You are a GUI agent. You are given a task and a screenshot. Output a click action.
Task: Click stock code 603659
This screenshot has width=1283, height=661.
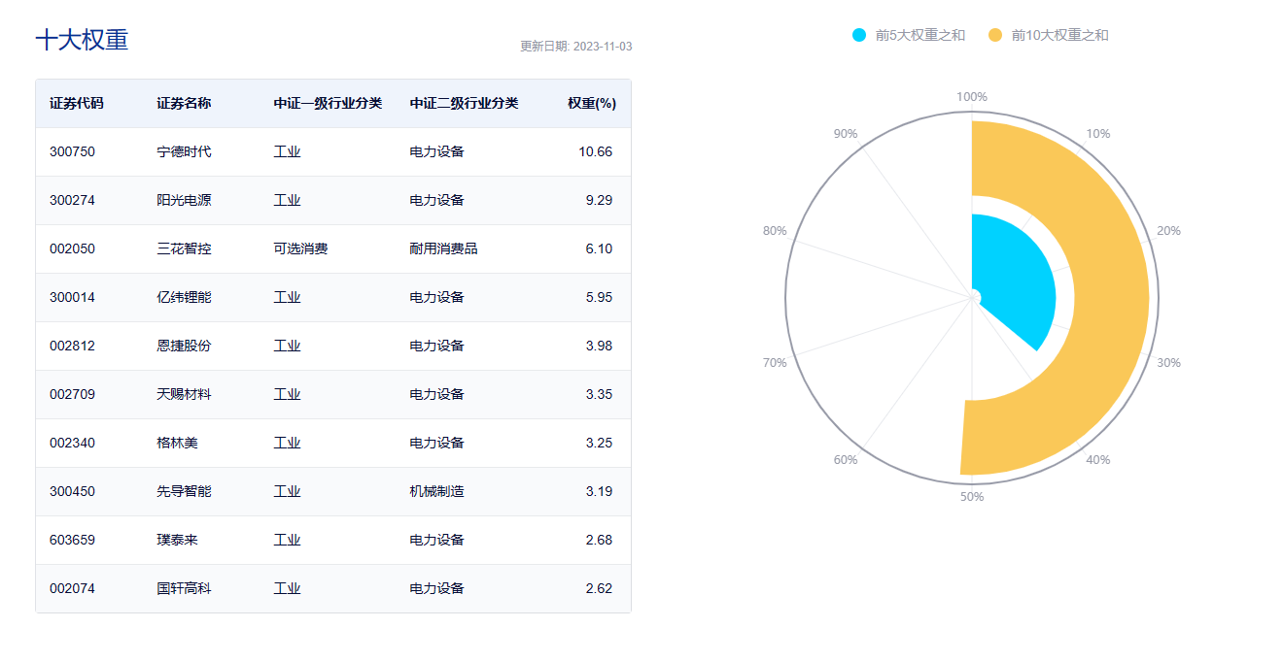click(x=73, y=541)
